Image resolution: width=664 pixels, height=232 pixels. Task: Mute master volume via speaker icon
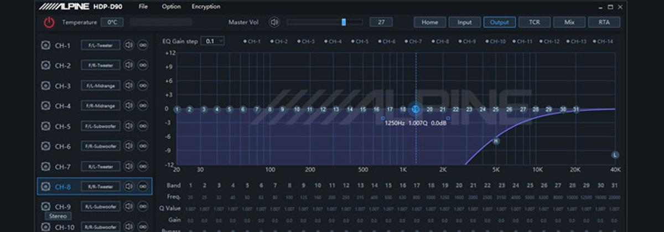pyautogui.click(x=274, y=22)
